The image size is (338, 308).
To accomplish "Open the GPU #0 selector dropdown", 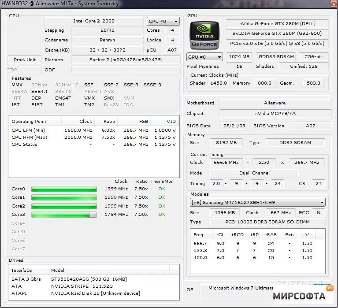I will (204, 57).
